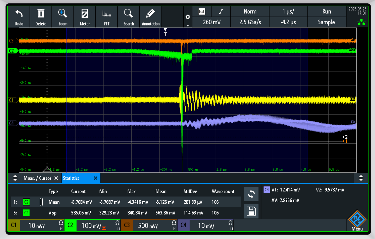The image size is (375, 239).
Task: Open the Search tool
Action: click(x=129, y=17)
